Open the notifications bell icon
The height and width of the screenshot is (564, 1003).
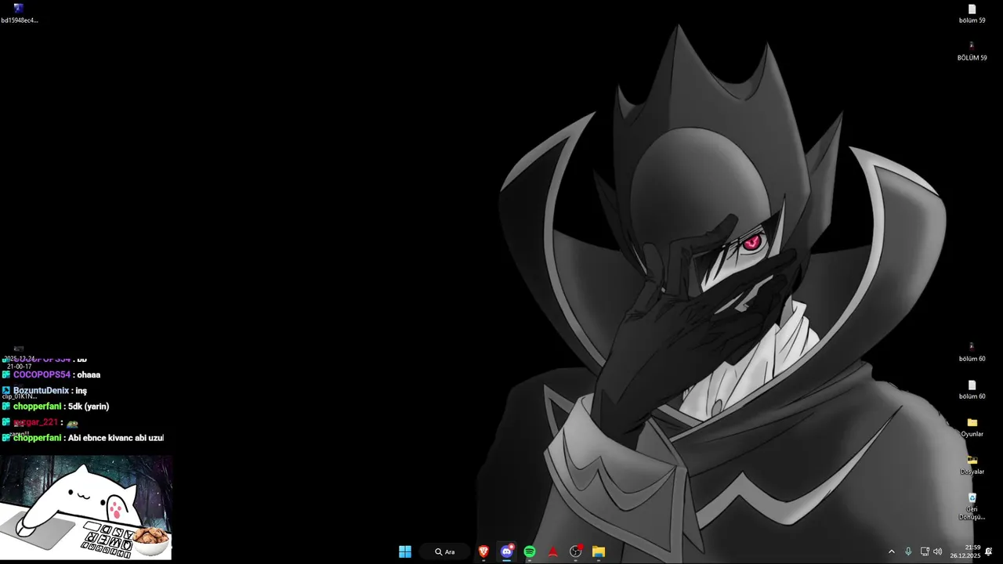989,551
